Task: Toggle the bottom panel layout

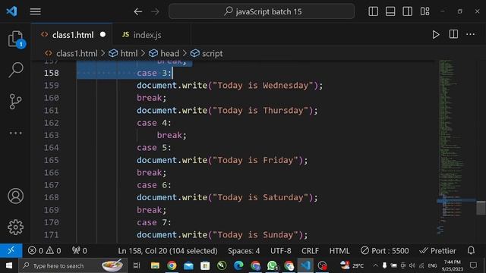Action: [390, 11]
